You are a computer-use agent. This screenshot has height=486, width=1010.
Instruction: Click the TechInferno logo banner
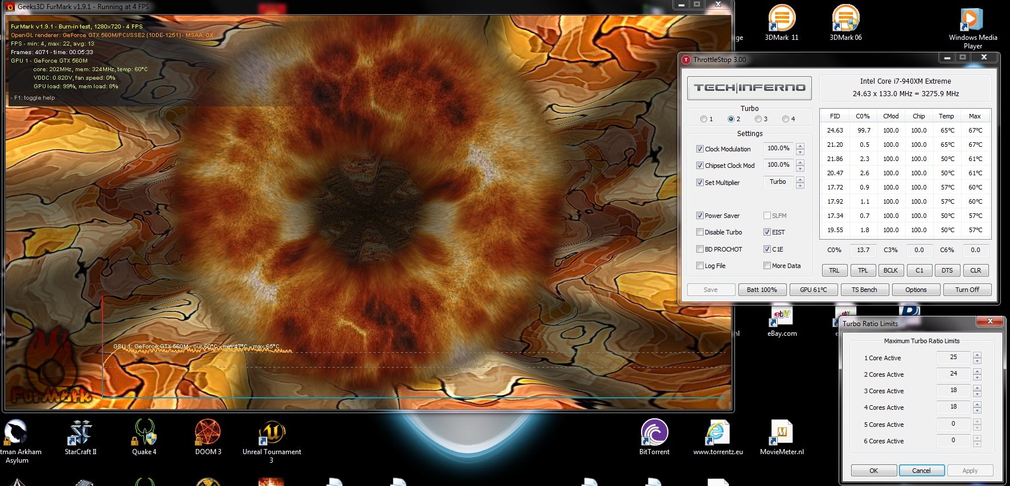coord(749,88)
